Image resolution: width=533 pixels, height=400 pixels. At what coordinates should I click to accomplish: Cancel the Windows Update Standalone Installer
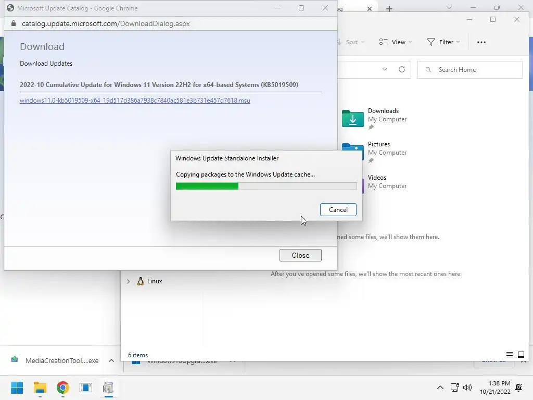pos(338,209)
